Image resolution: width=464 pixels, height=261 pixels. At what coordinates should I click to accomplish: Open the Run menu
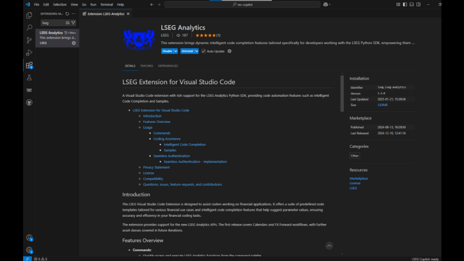(93, 5)
